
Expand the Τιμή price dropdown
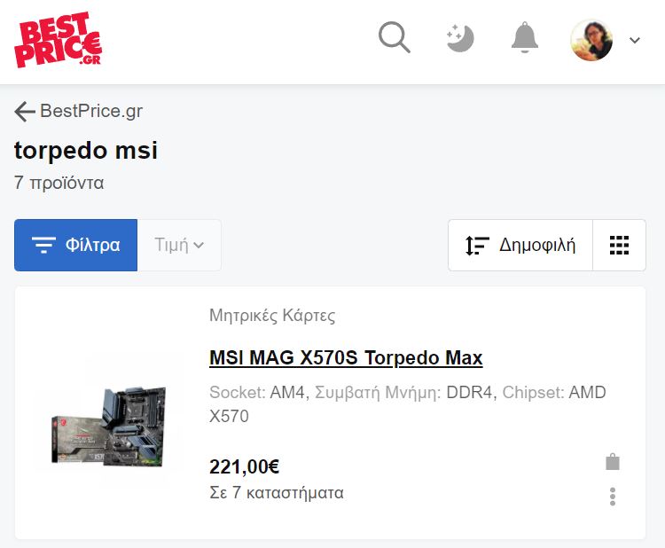(179, 245)
